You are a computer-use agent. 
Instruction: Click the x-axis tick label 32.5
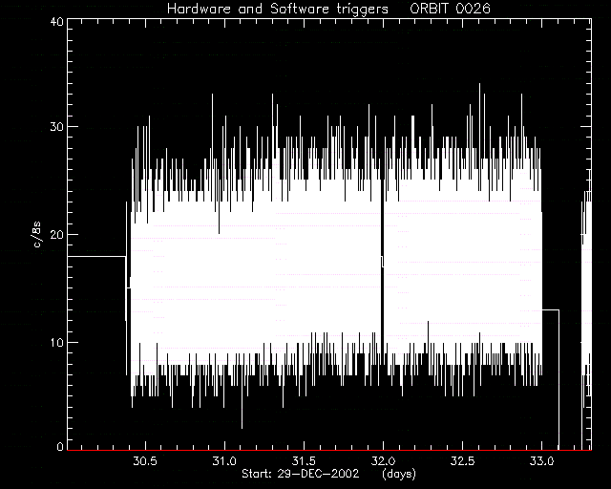click(462, 461)
